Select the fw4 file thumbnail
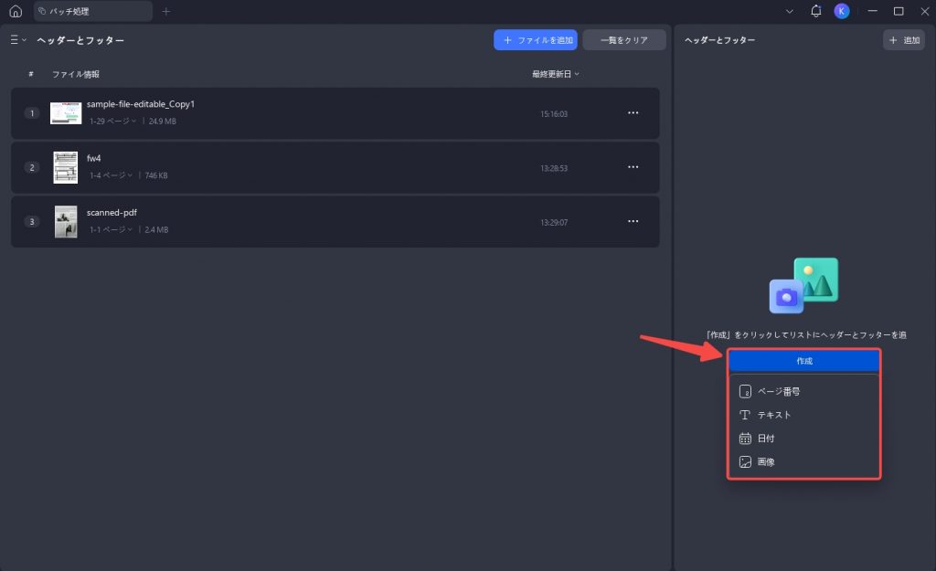936x571 pixels. 66,167
